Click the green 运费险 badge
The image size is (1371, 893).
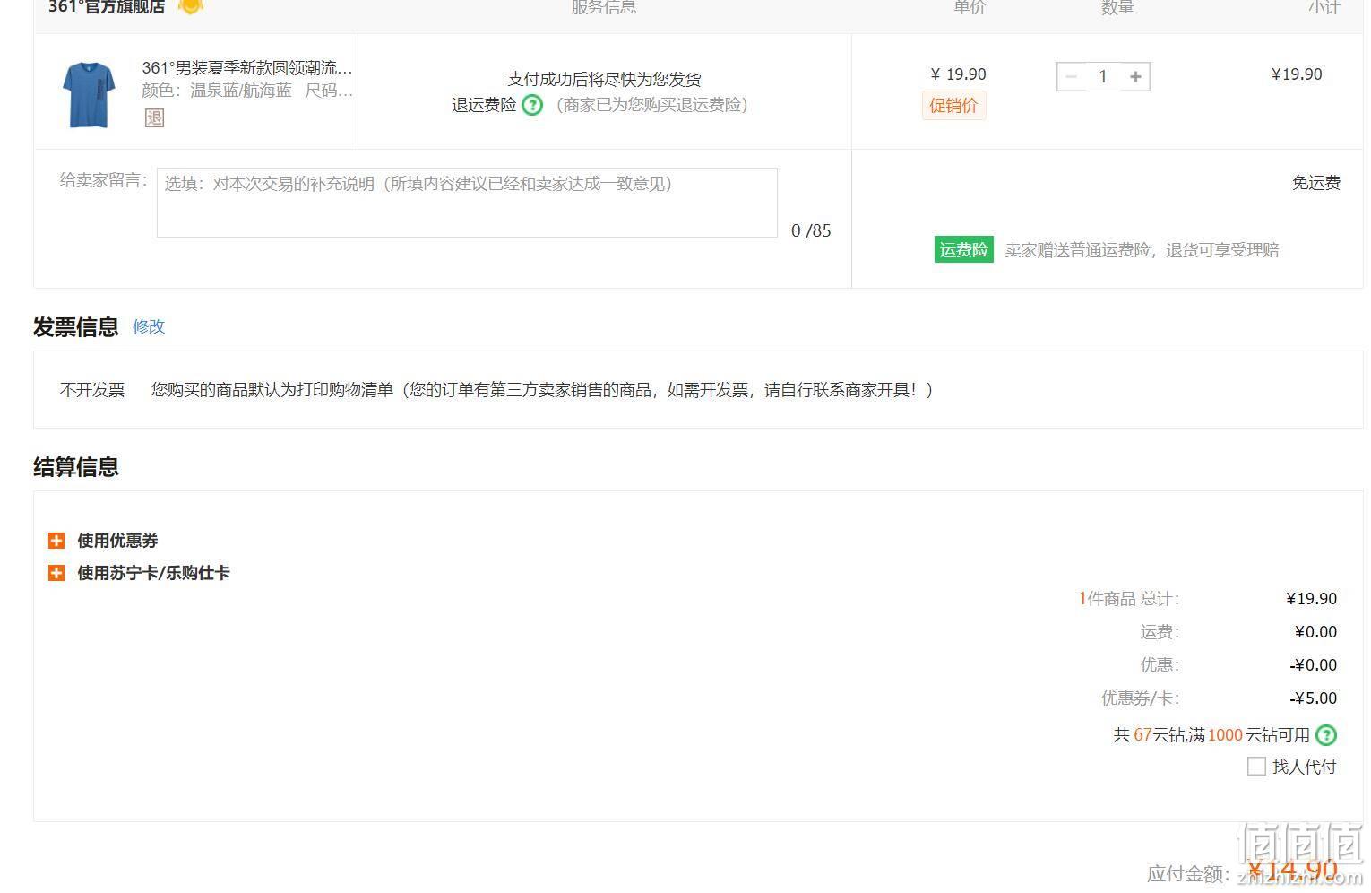[x=963, y=250]
